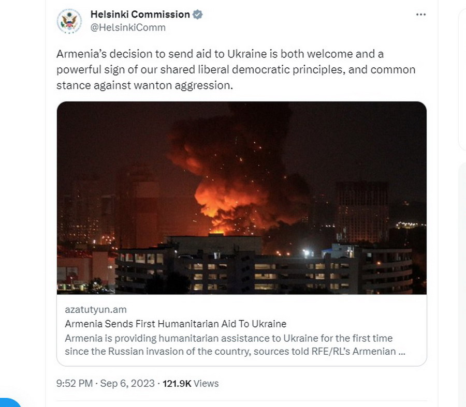Click the phrase 'wanton aggression' in tweet
The width and height of the screenshot is (466, 407).
pyautogui.click(x=183, y=85)
